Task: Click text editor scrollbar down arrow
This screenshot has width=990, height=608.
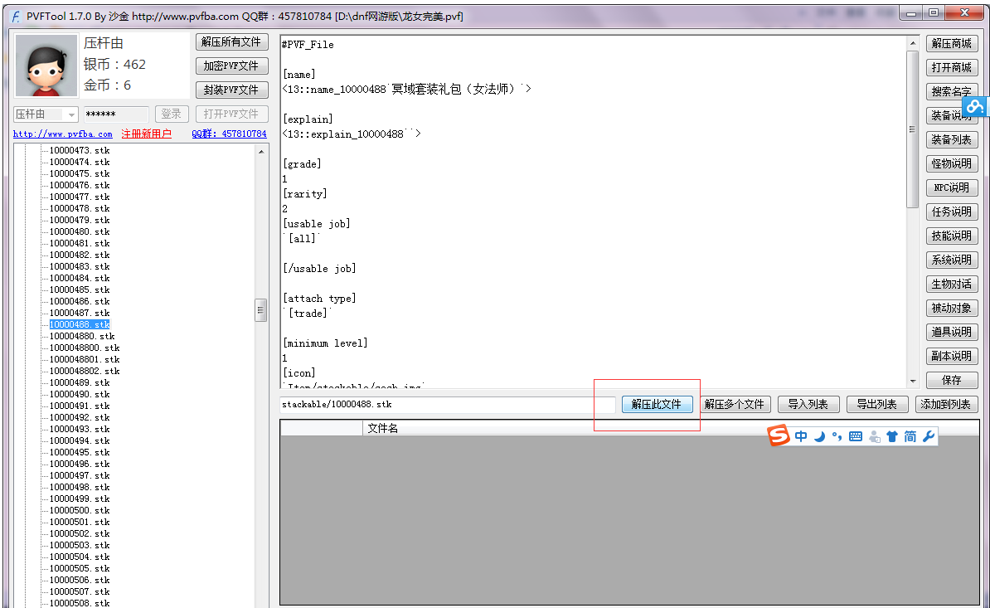Action: 913,380
